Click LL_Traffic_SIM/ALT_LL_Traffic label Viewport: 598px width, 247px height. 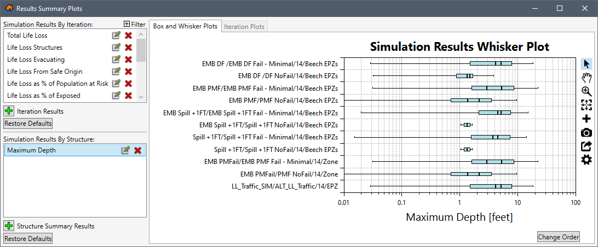tap(285, 186)
